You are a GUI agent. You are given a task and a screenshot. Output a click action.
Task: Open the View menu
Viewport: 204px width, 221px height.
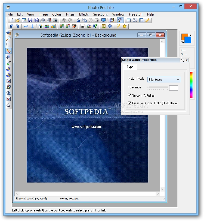pyautogui.click(x=30, y=14)
